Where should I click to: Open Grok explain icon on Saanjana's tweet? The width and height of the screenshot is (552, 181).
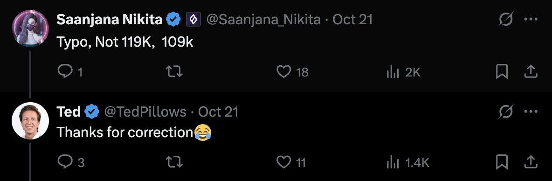pos(506,20)
